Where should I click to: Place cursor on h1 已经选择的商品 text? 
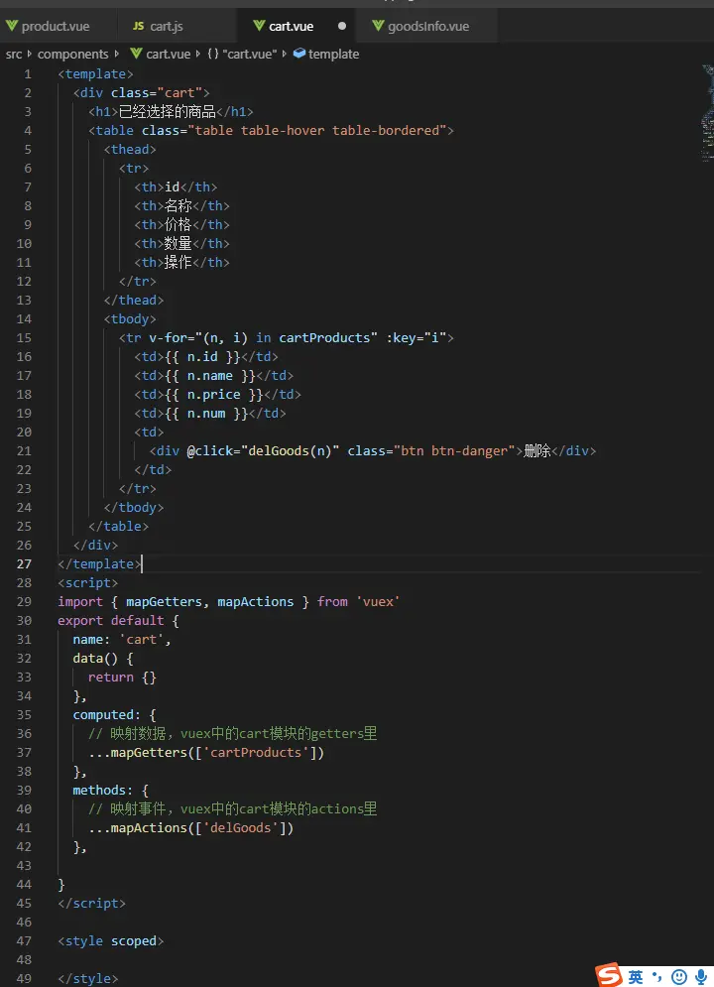(168, 111)
